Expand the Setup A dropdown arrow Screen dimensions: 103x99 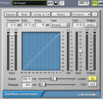pyautogui.click(x=49, y=14)
